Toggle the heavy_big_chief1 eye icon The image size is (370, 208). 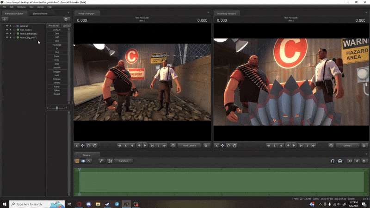pyautogui.click(x=7, y=37)
